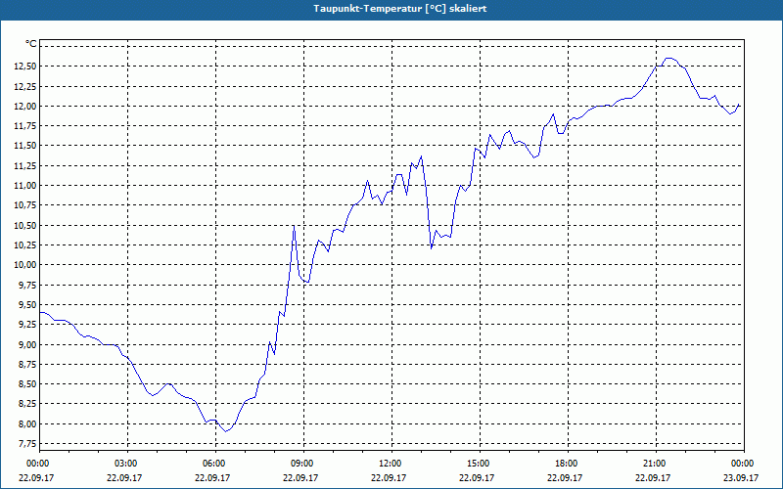Select the '12,50' y-axis value
783x489 pixels.
pyautogui.click(x=25, y=67)
